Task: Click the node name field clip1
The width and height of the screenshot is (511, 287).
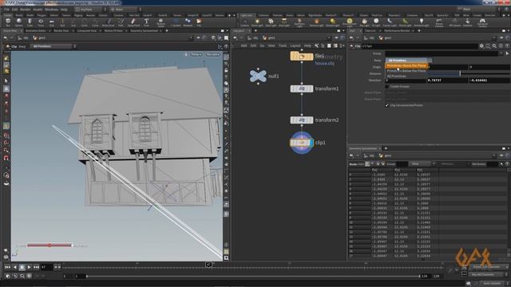Action: (419, 46)
